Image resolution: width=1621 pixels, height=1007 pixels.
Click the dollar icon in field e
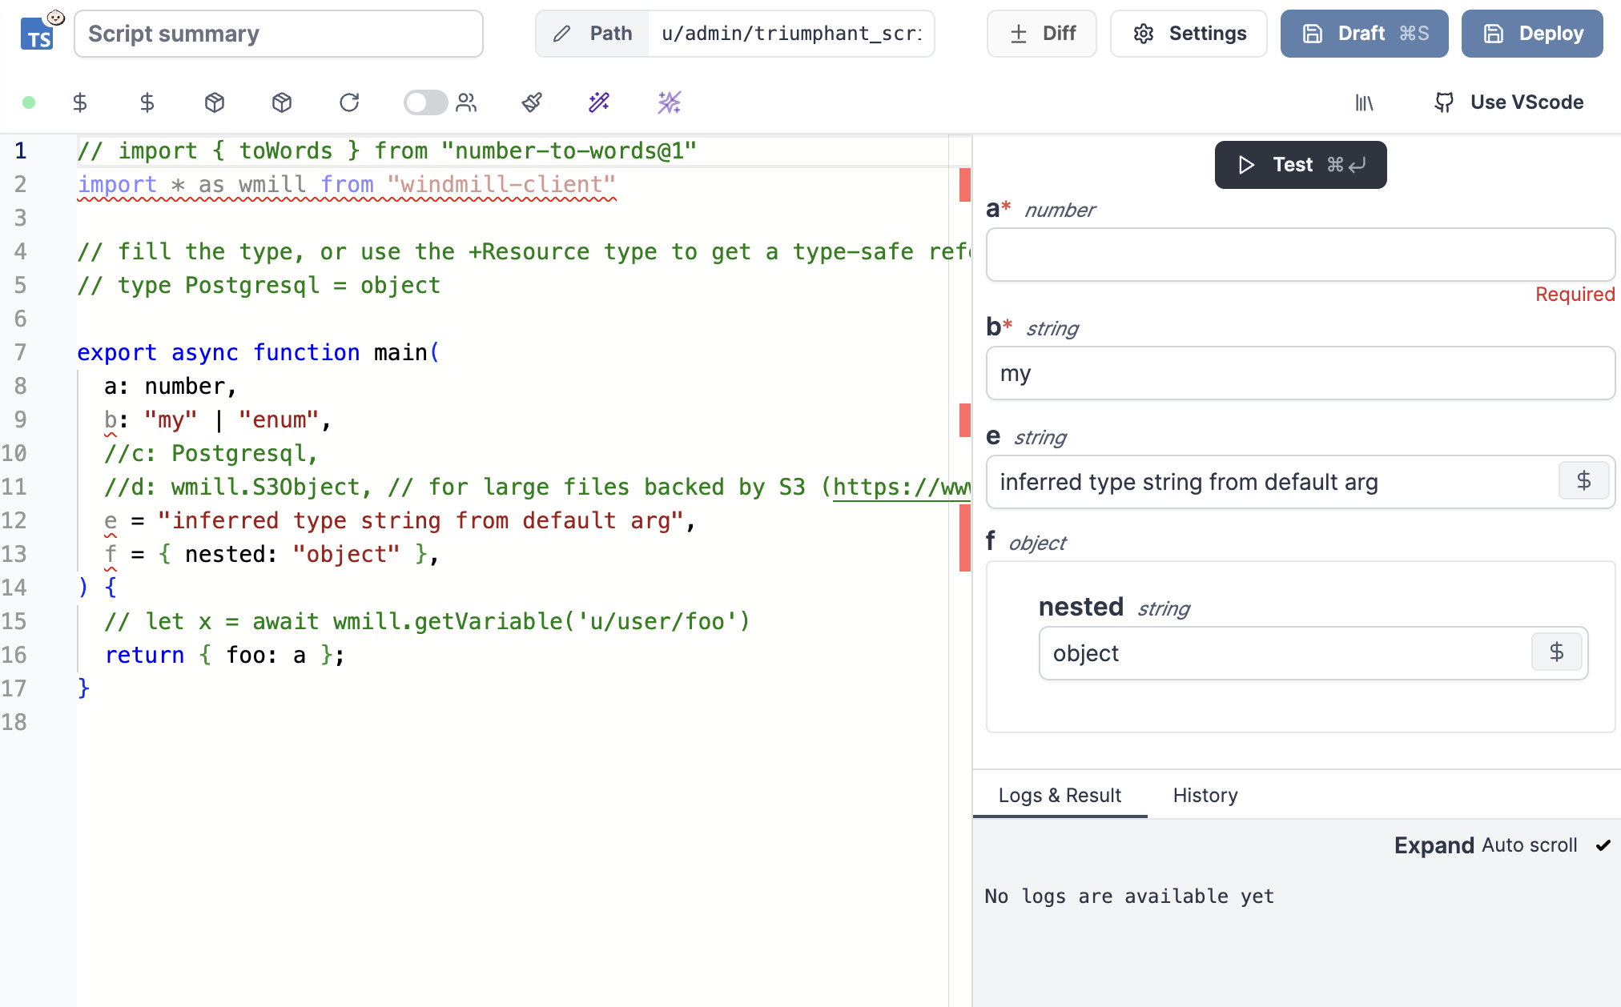(1583, 481)
